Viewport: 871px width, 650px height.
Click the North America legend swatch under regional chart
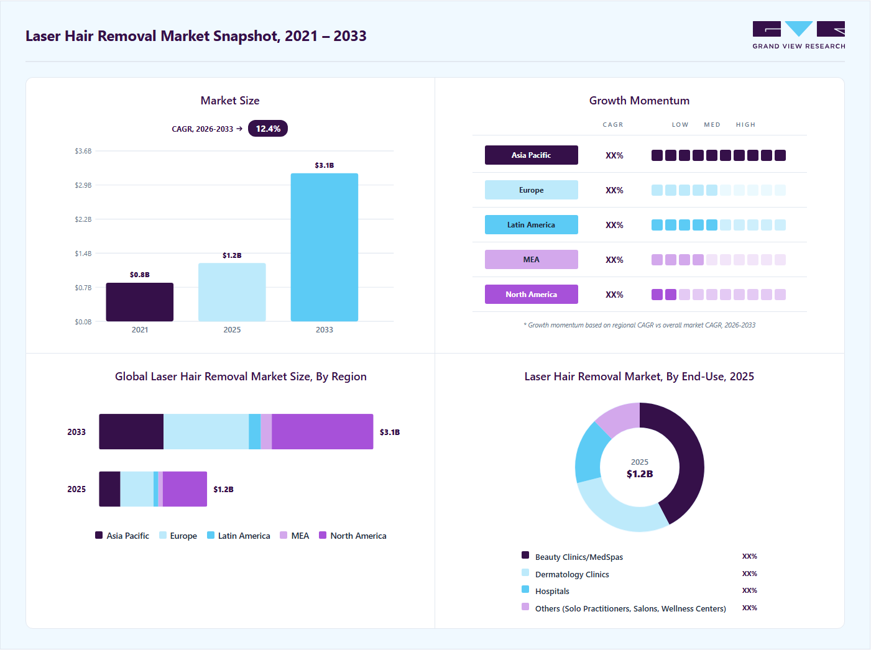(x=323, y=535)
